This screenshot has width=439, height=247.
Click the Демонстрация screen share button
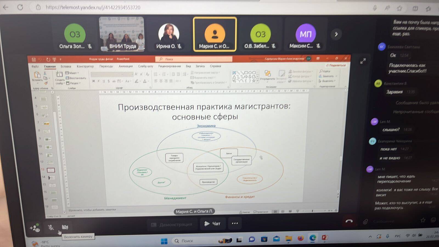point(172,224)
